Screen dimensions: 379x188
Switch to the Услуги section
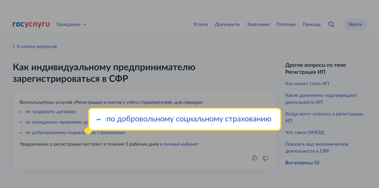200,24
